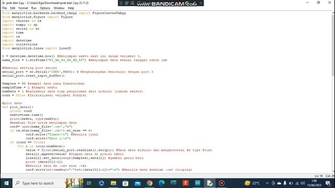Viewport: 335px width, 188px height.
Task: Click the 'nama_file = t.strftime' line
Action: tap(85, 60)
